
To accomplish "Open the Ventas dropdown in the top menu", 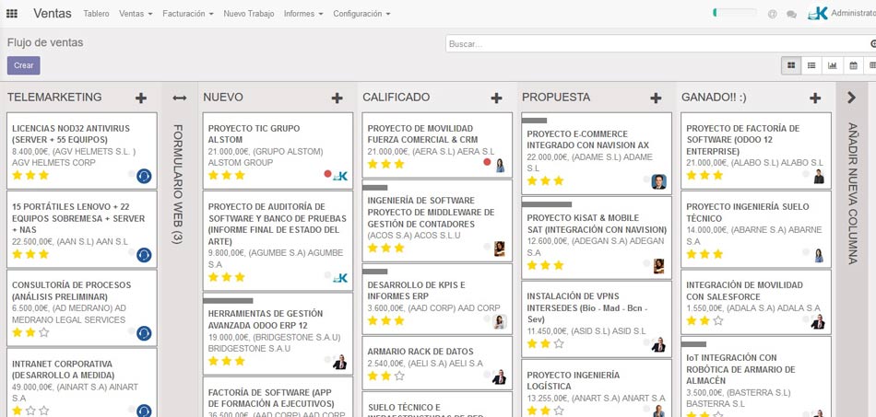I will click(136, 14).
